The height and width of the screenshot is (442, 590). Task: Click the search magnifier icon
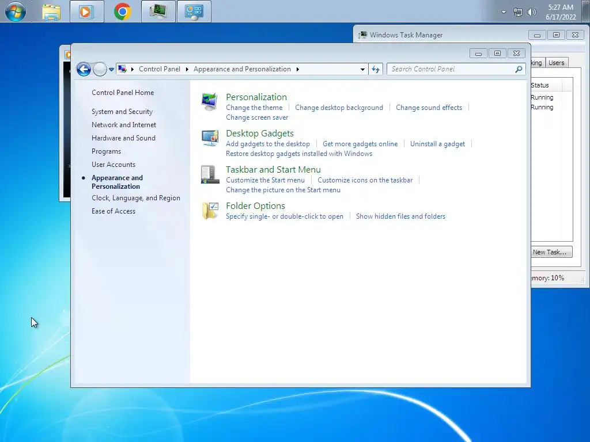pos(519,69)
